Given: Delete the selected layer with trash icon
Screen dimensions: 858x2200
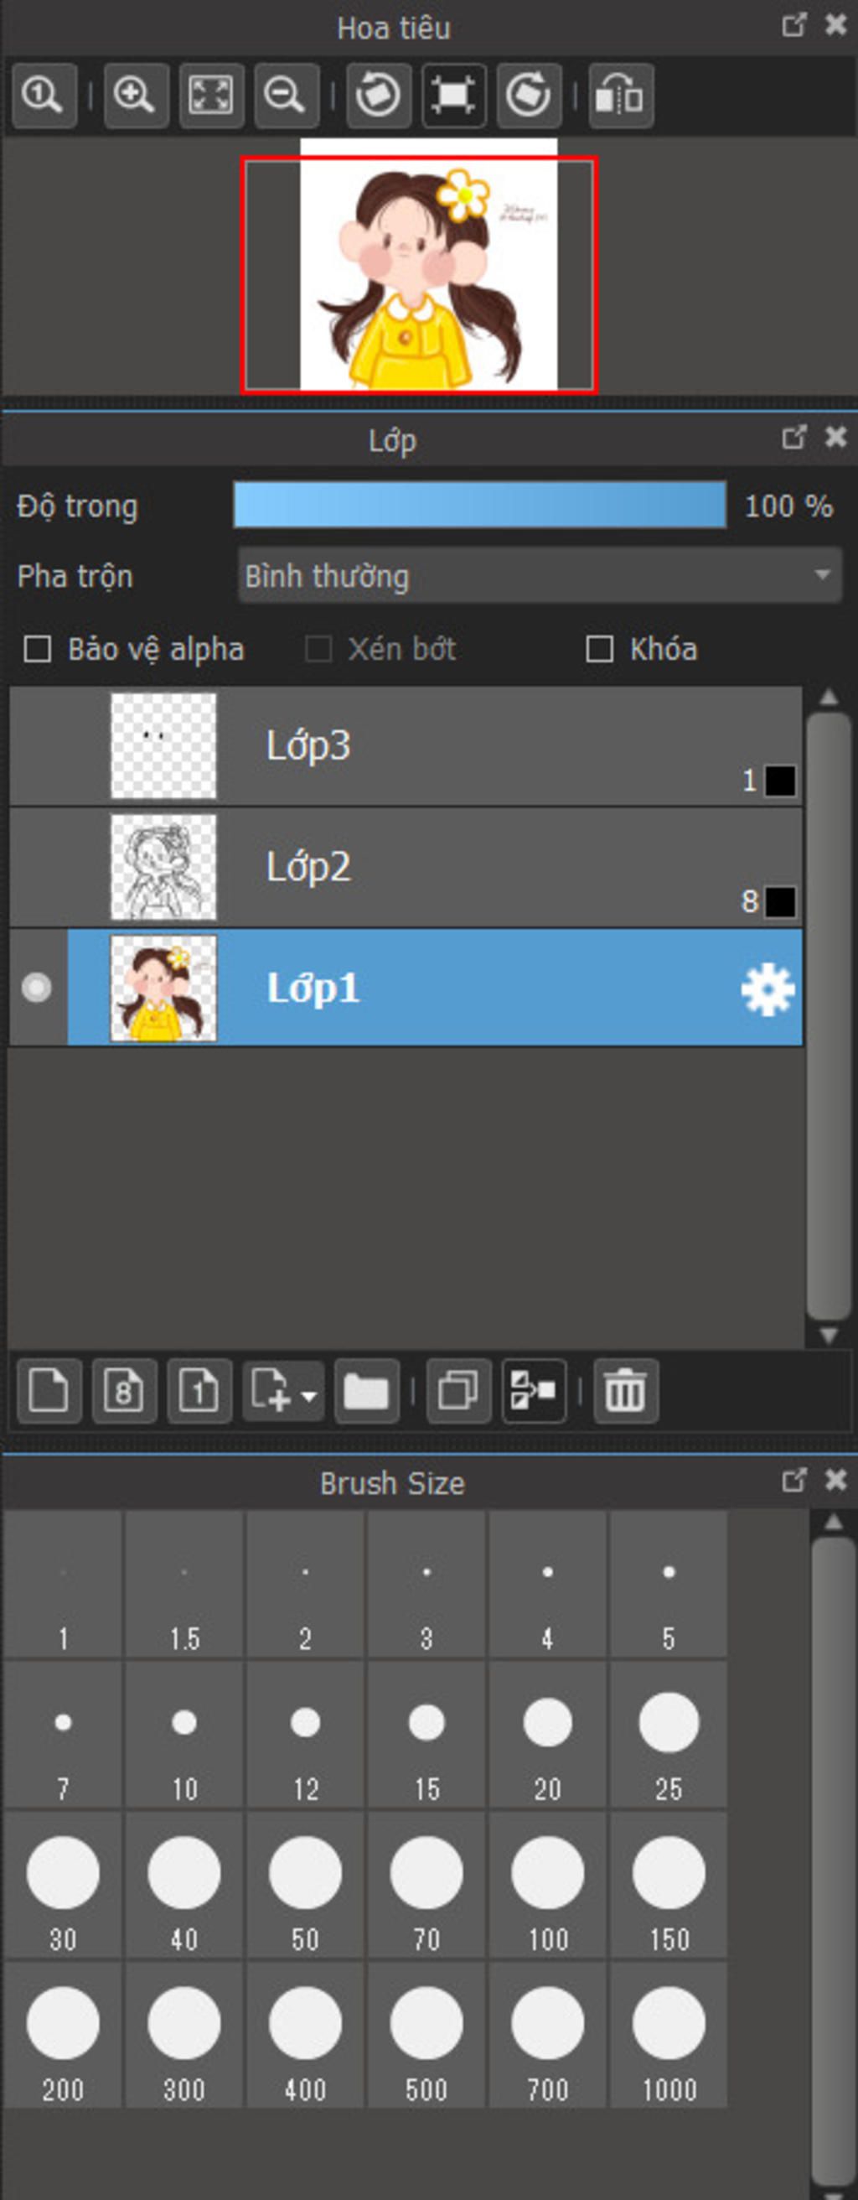Looking at the screenshot, I should [625, 1391].
